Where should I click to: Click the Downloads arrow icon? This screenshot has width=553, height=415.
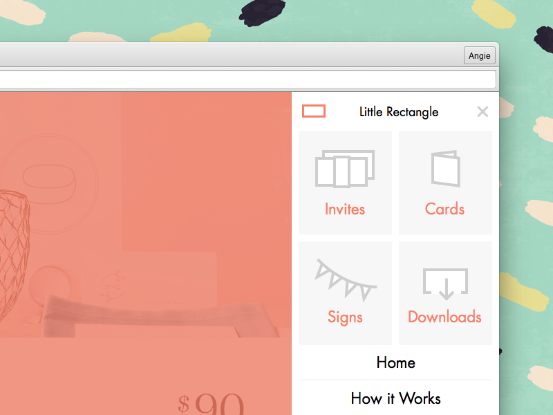click(x=446, y=284)
